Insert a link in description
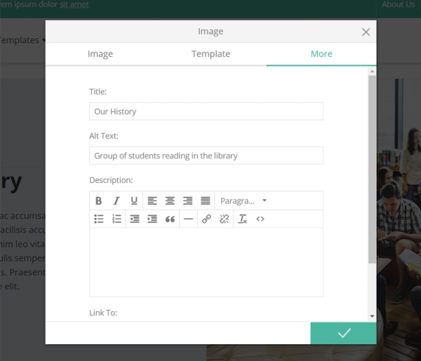The image size is (421, 361). coord(206,219)
